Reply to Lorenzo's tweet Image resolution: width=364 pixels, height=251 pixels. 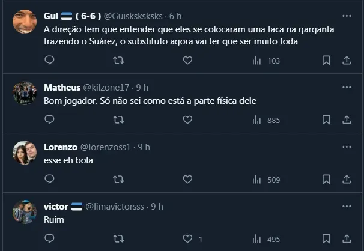tap(50, 180)
